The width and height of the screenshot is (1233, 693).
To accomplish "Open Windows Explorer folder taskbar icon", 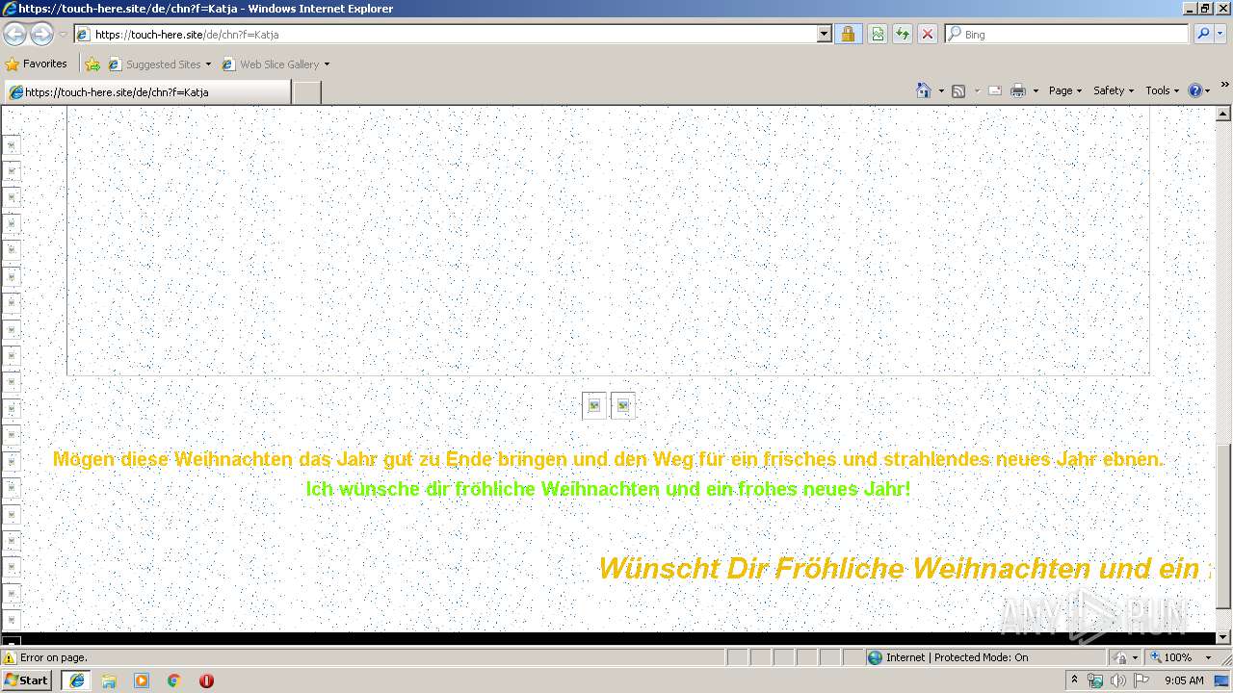I will pyautogui.click(x=109, y=680).
